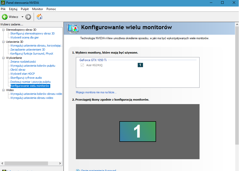239x171 pixels.
Task: Open the home page house icon
Action: pyautogui.click(x=39, y=17)
